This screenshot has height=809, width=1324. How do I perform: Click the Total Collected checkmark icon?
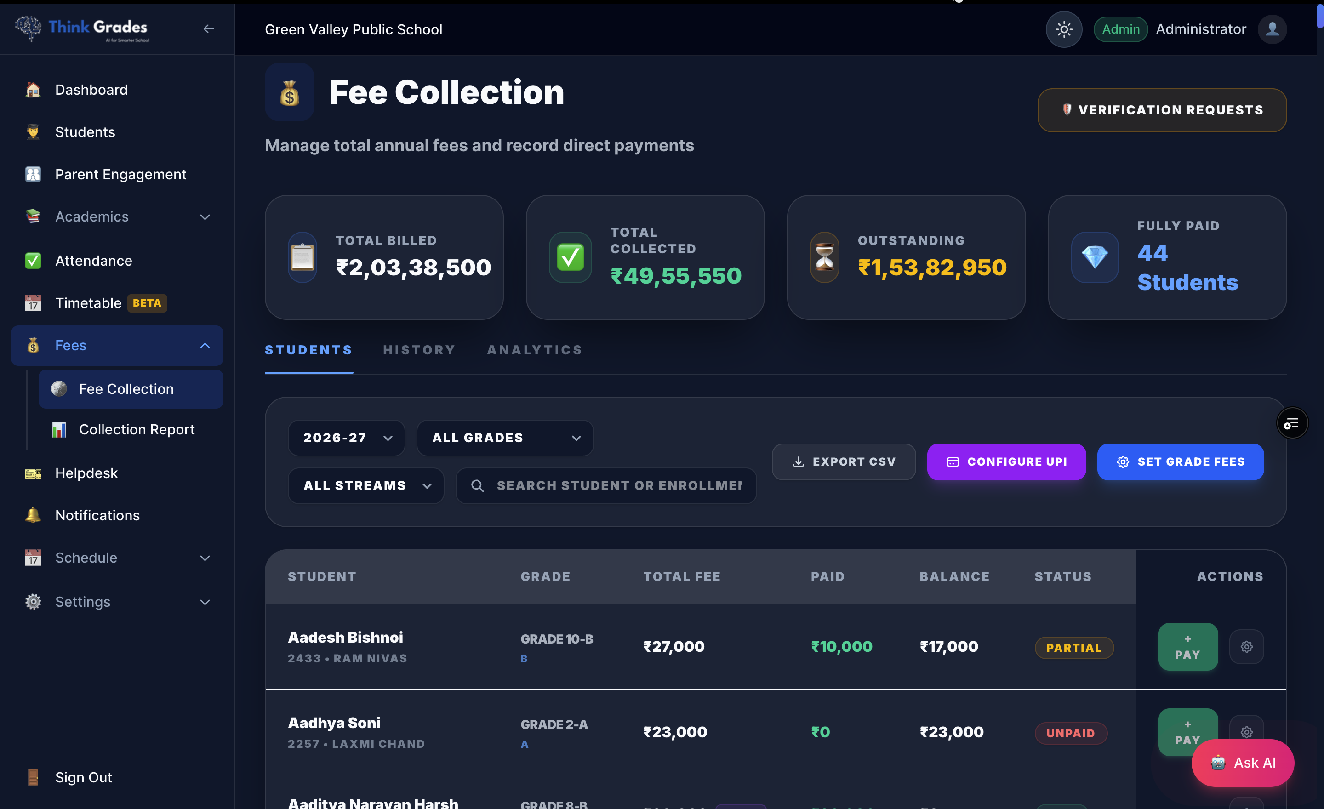570,257
